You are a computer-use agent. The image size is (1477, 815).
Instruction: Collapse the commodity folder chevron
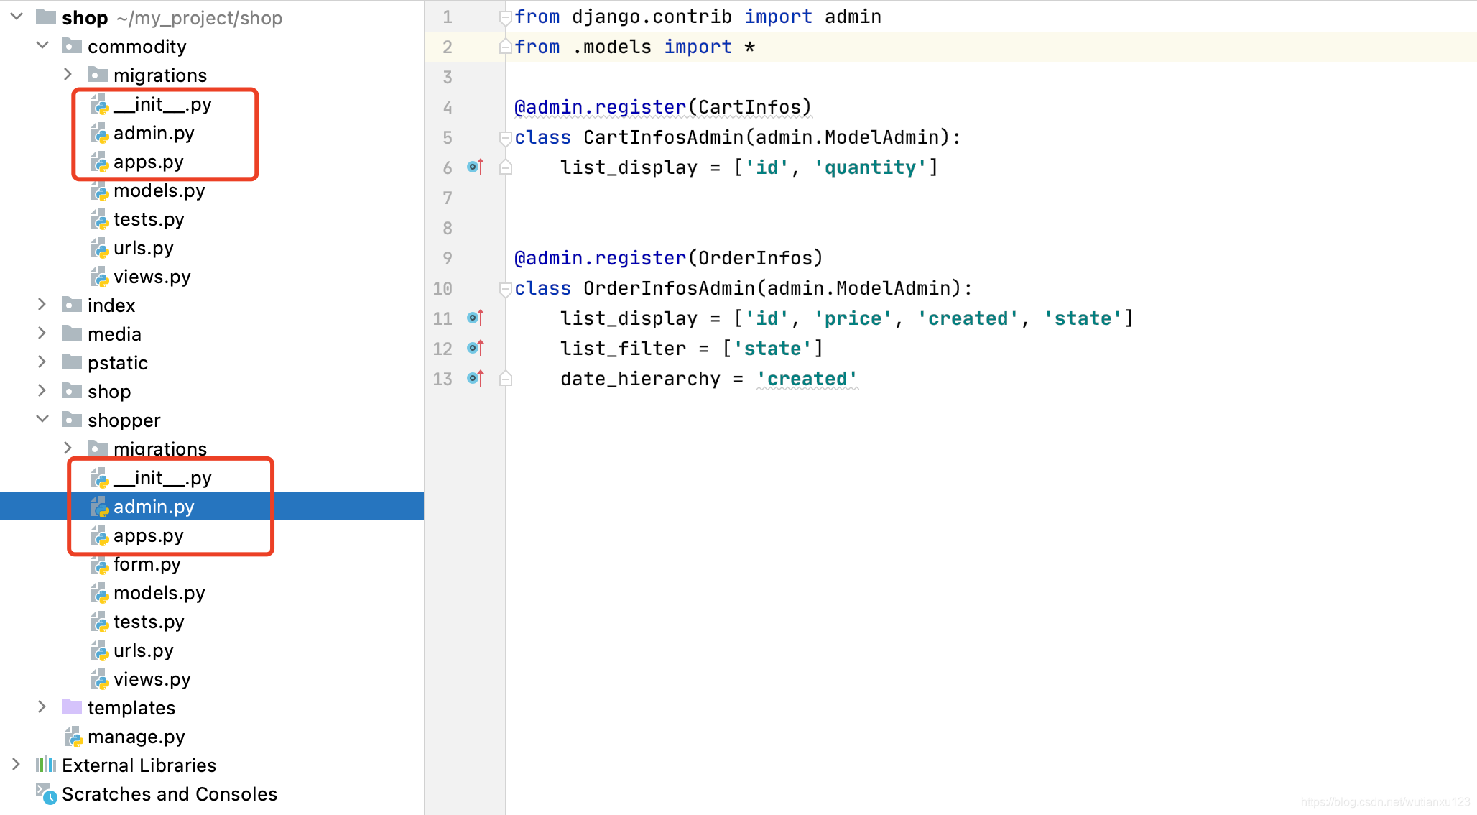click(42, 45)
